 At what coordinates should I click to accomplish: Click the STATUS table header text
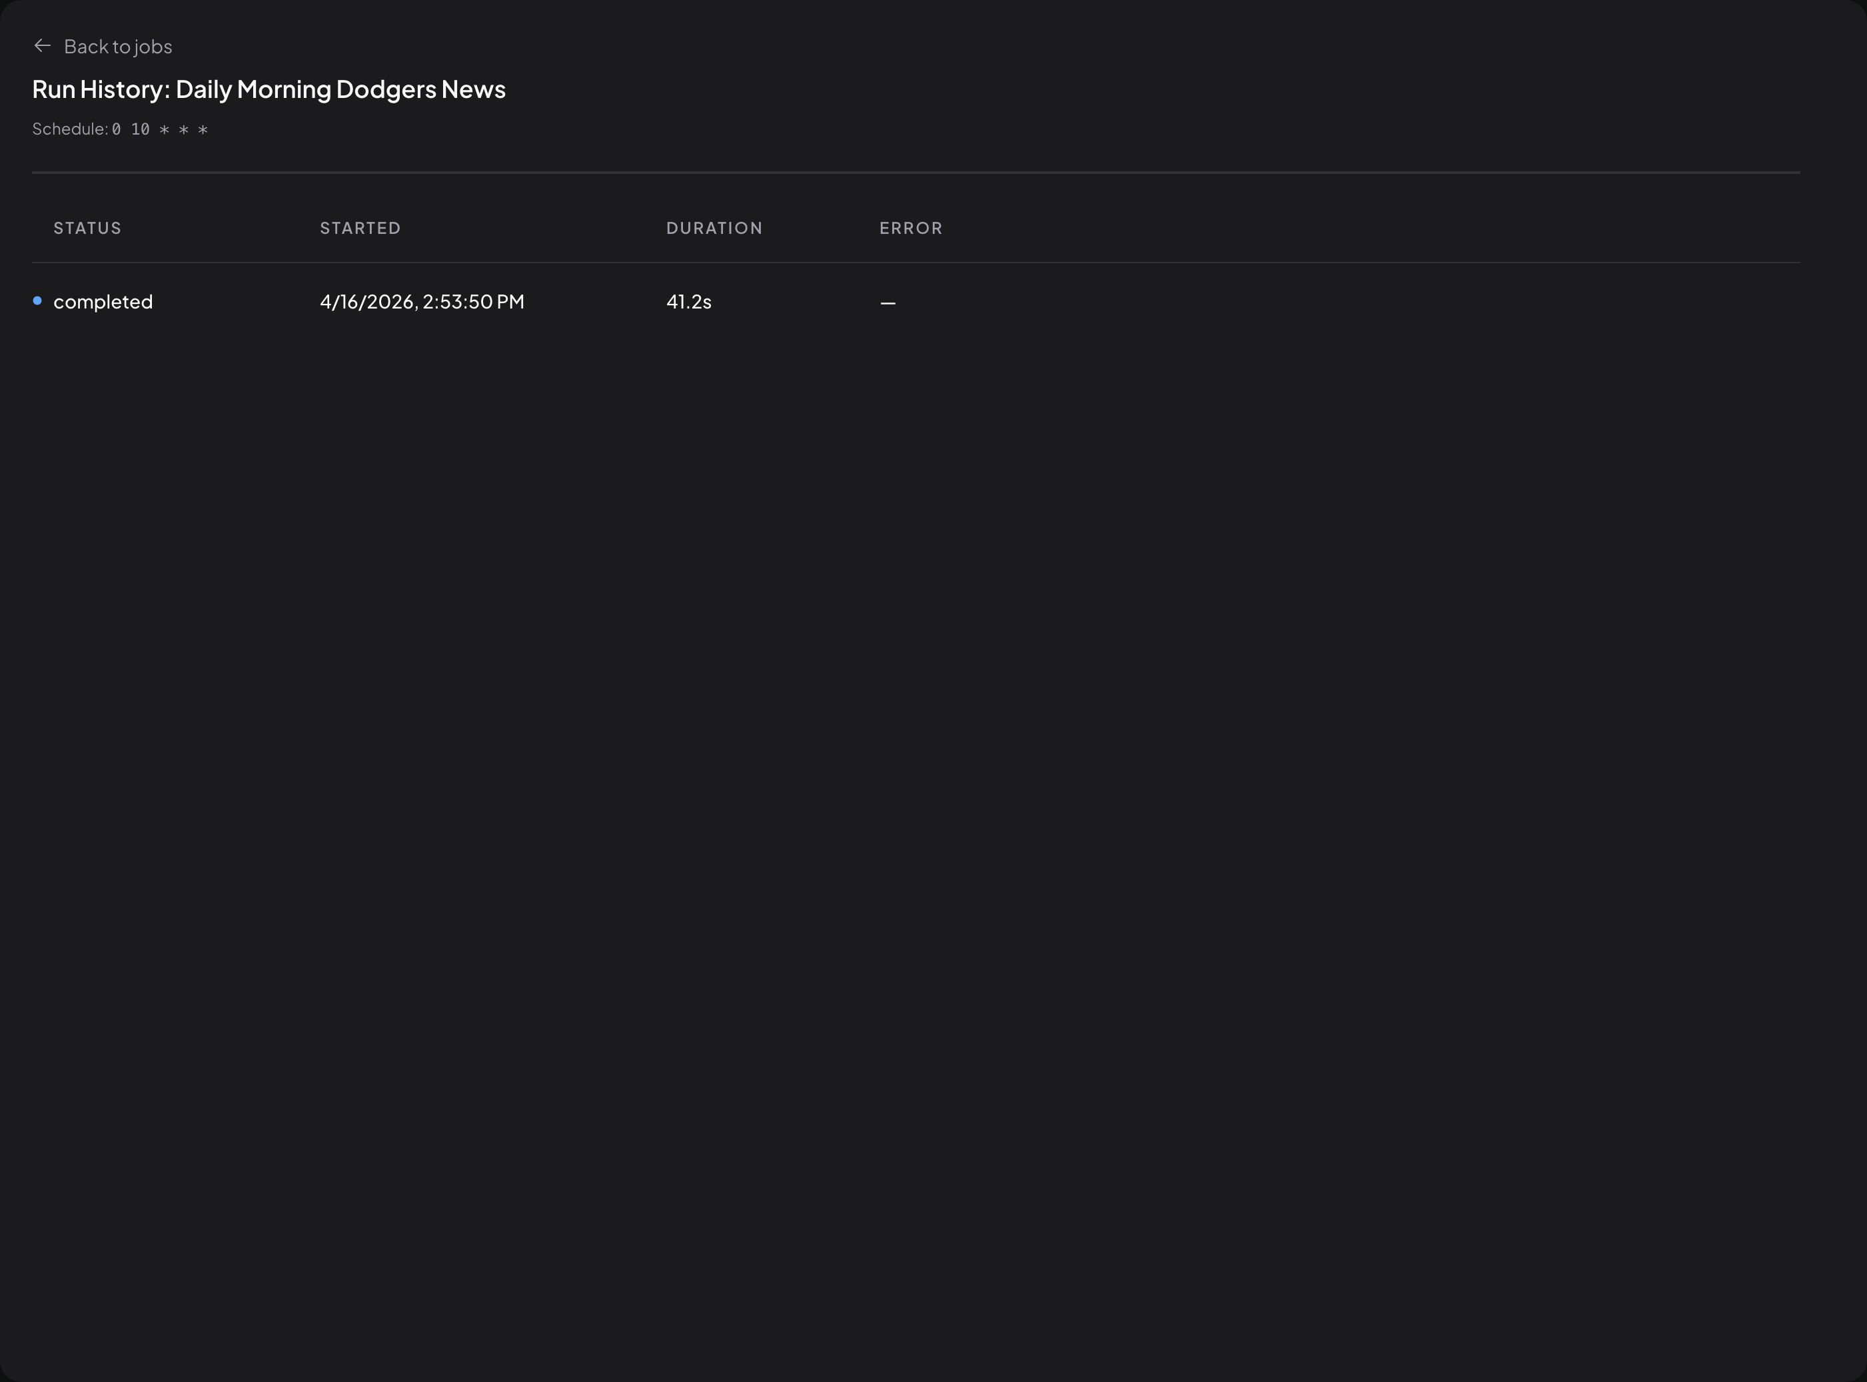[87, 227]
